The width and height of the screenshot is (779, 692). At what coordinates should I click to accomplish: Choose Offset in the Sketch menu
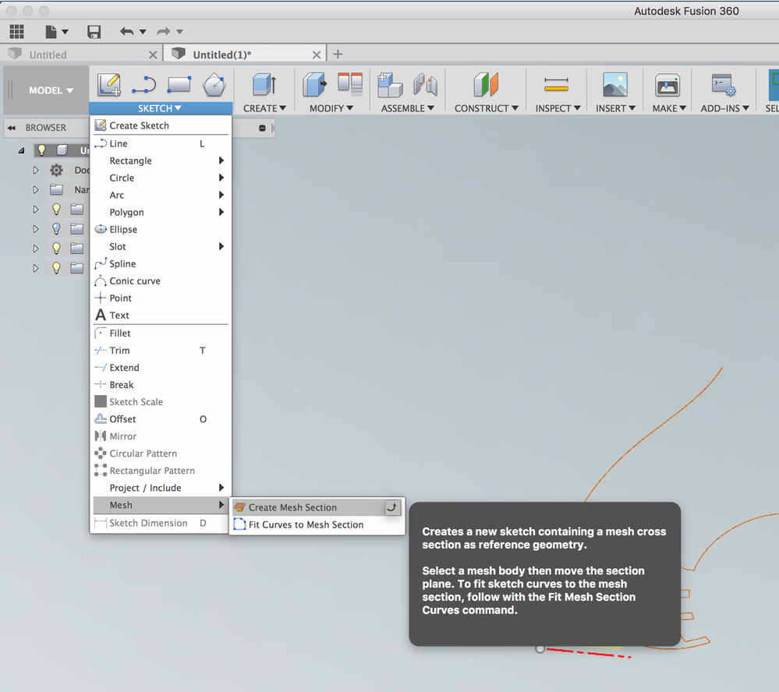click(x=161, y=419)
